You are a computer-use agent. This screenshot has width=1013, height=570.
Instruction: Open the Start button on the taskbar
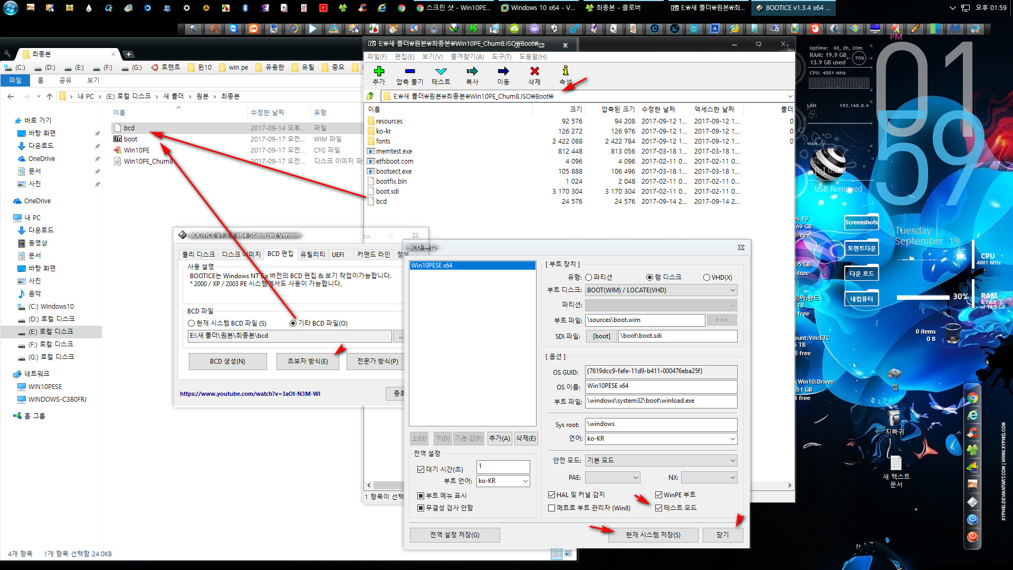[11, 8]
